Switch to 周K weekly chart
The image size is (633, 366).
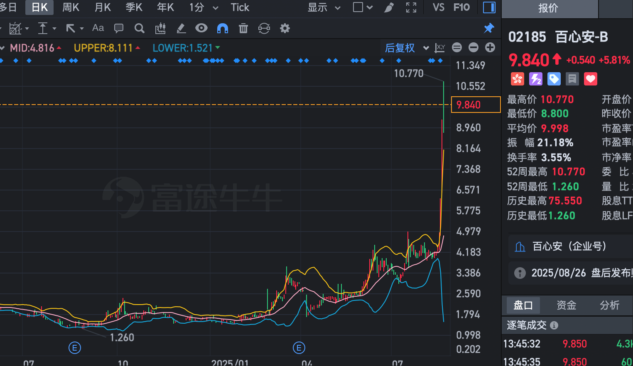coord(71,7)
